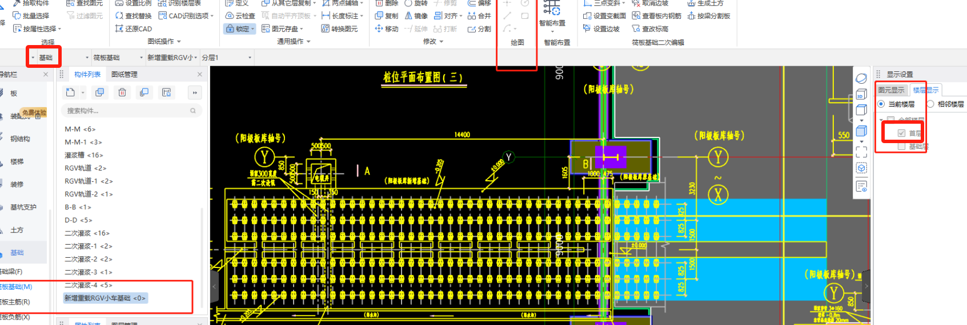Switch to the Component List (构件列表) tab
Viewport: 967px width, 325px height.
(87, 74)
